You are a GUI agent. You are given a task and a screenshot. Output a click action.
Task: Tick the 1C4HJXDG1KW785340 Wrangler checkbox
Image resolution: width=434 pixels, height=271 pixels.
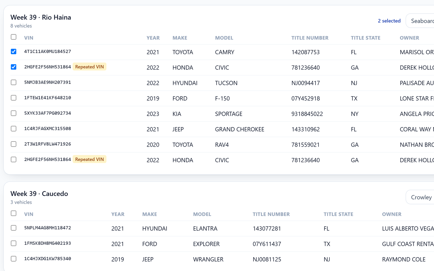click(14, 259)
